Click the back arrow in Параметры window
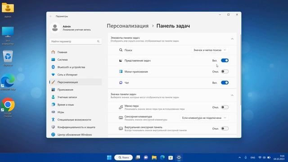288x162 pixels. [x=51, y=16]
